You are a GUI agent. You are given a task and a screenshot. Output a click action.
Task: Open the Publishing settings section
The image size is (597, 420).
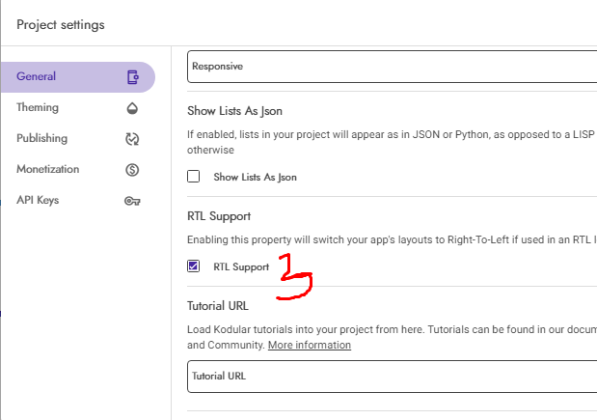tap(42, 138)
